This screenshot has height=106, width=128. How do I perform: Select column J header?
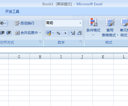coord(82,56)
